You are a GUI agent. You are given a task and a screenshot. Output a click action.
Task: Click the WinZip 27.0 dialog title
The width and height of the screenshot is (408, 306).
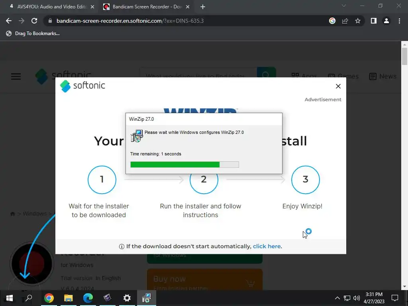pos(141,119)
